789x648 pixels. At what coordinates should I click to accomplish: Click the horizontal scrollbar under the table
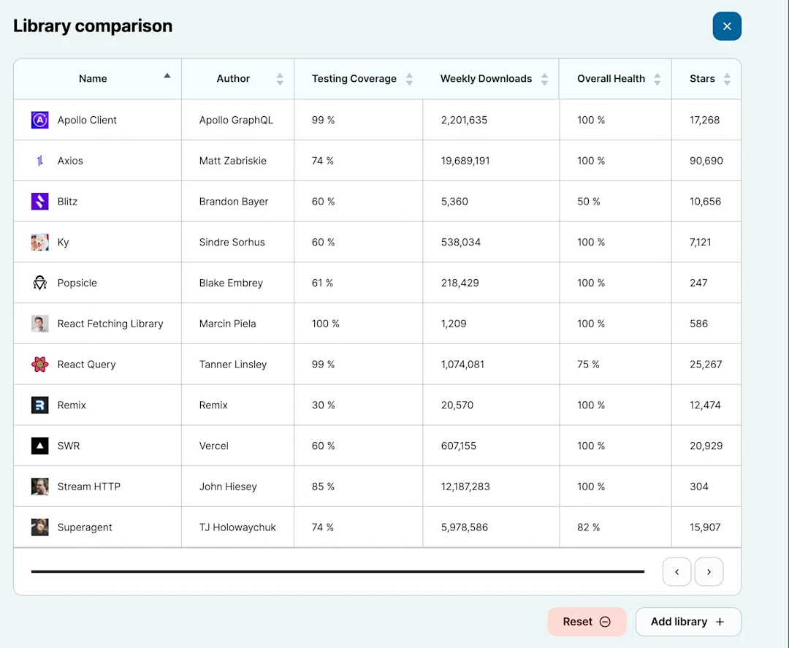338,571
